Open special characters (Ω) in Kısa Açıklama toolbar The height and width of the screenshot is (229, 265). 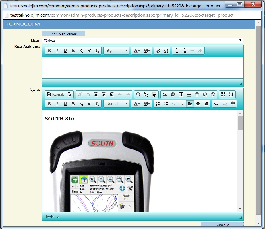pos(166,51)
